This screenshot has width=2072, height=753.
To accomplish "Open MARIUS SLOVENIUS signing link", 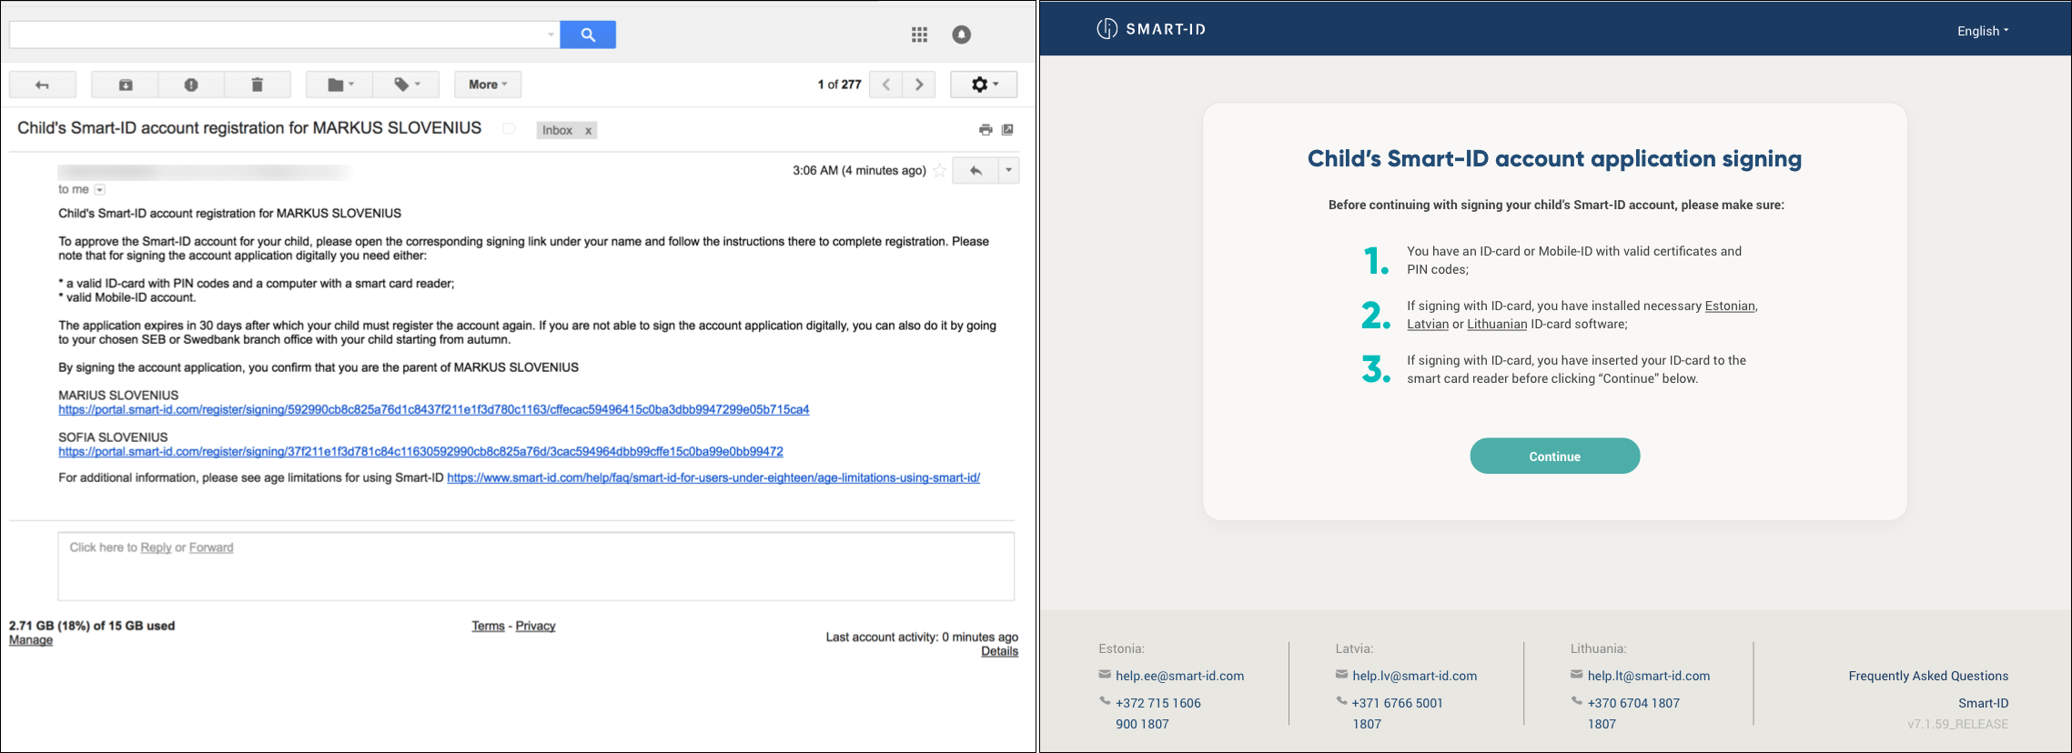I will point(433,410).
